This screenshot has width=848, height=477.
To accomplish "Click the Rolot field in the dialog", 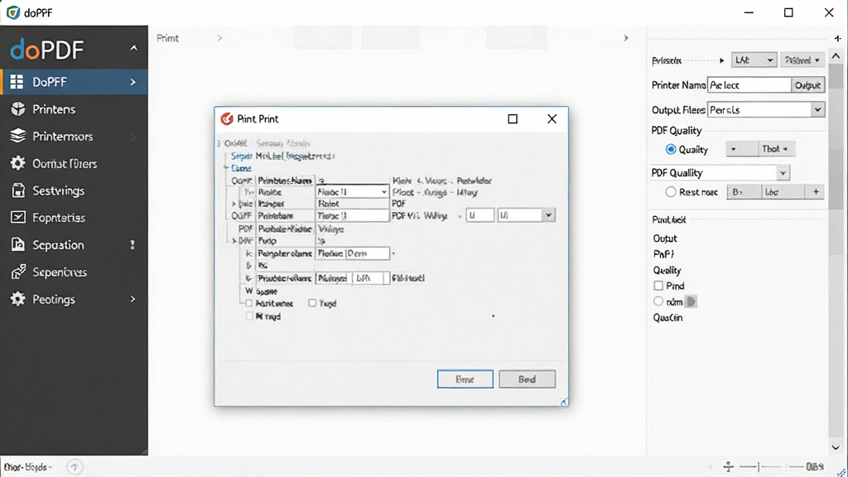I will pyautogui.click(x=352, y=204).
